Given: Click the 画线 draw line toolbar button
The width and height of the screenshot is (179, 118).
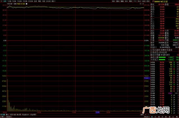Looking at the screenshot, I should click(x=131, y=1).
